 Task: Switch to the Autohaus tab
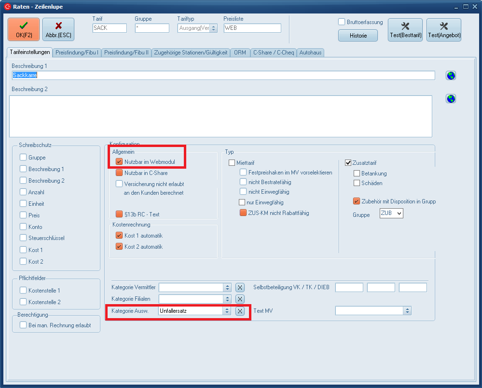pyautogui.click(x=311, y=53)
